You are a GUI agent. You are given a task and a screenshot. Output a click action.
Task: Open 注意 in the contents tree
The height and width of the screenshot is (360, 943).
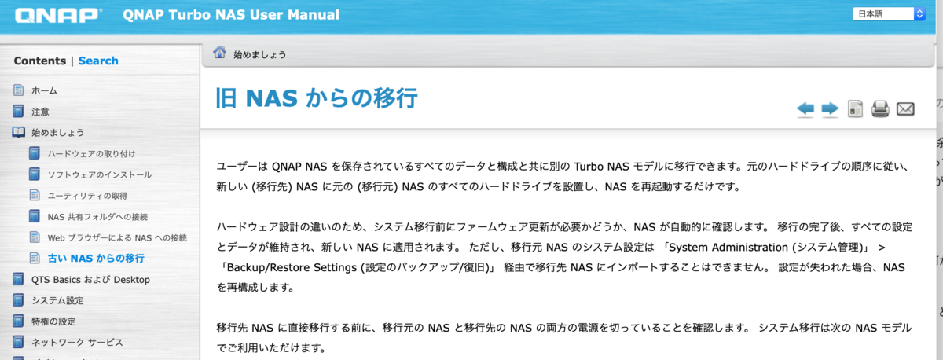[x=40, y=112]
